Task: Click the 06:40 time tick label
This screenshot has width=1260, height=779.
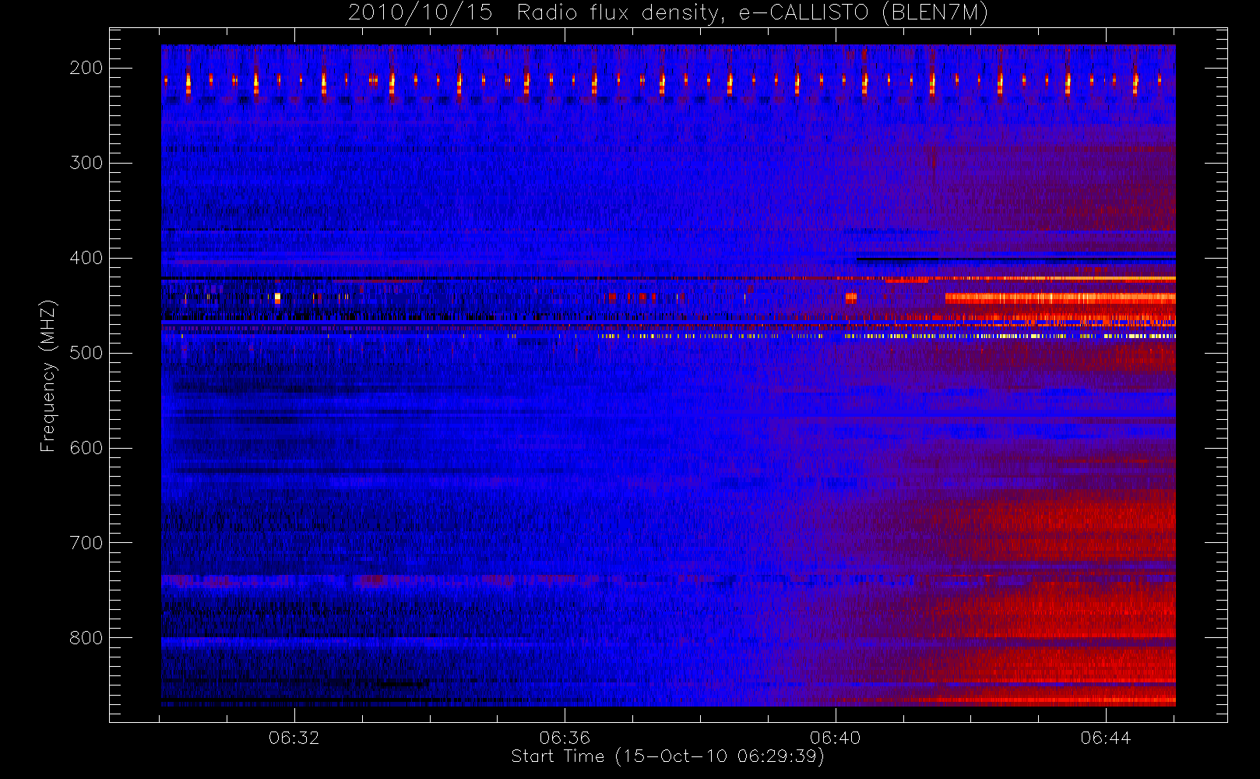Action: 836,738
